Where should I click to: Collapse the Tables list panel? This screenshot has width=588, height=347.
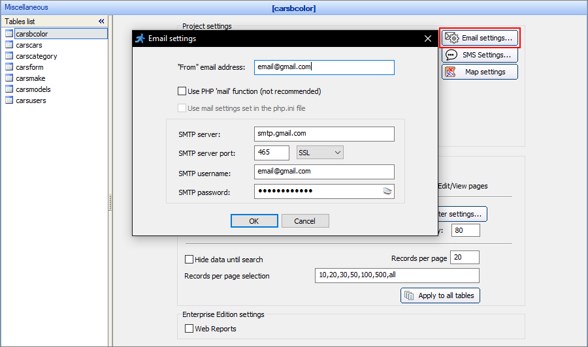tap(101, 22)
